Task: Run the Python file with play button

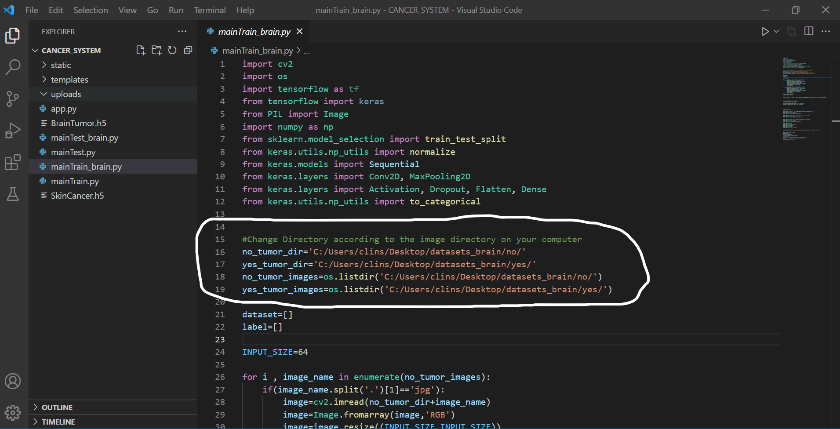Action: tap(765, 31)
